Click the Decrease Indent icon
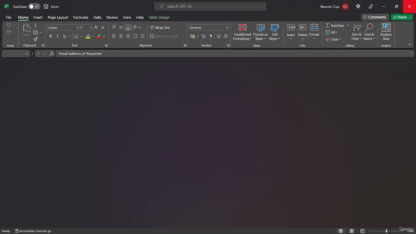The height and width of the screenshot is (234, 416). [135, 36]
